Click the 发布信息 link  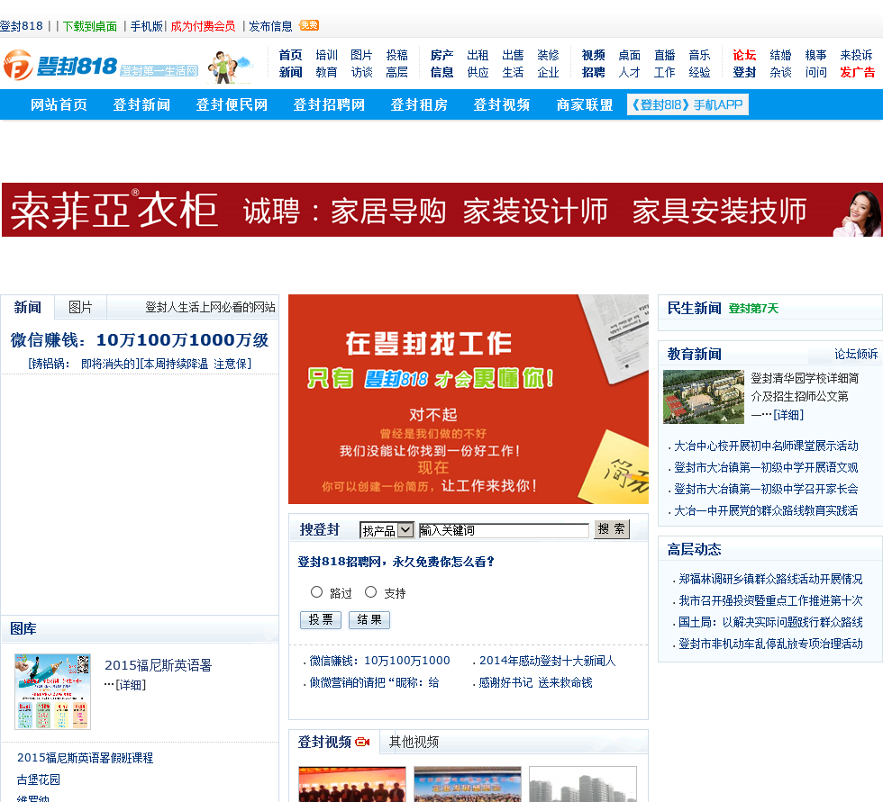[270, 26]
